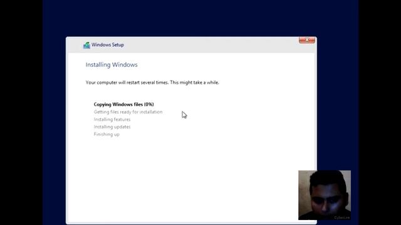The width and height of the screenshot is (401, 225).
Task: Click the 'Finishing up' step
Action: 107,134
